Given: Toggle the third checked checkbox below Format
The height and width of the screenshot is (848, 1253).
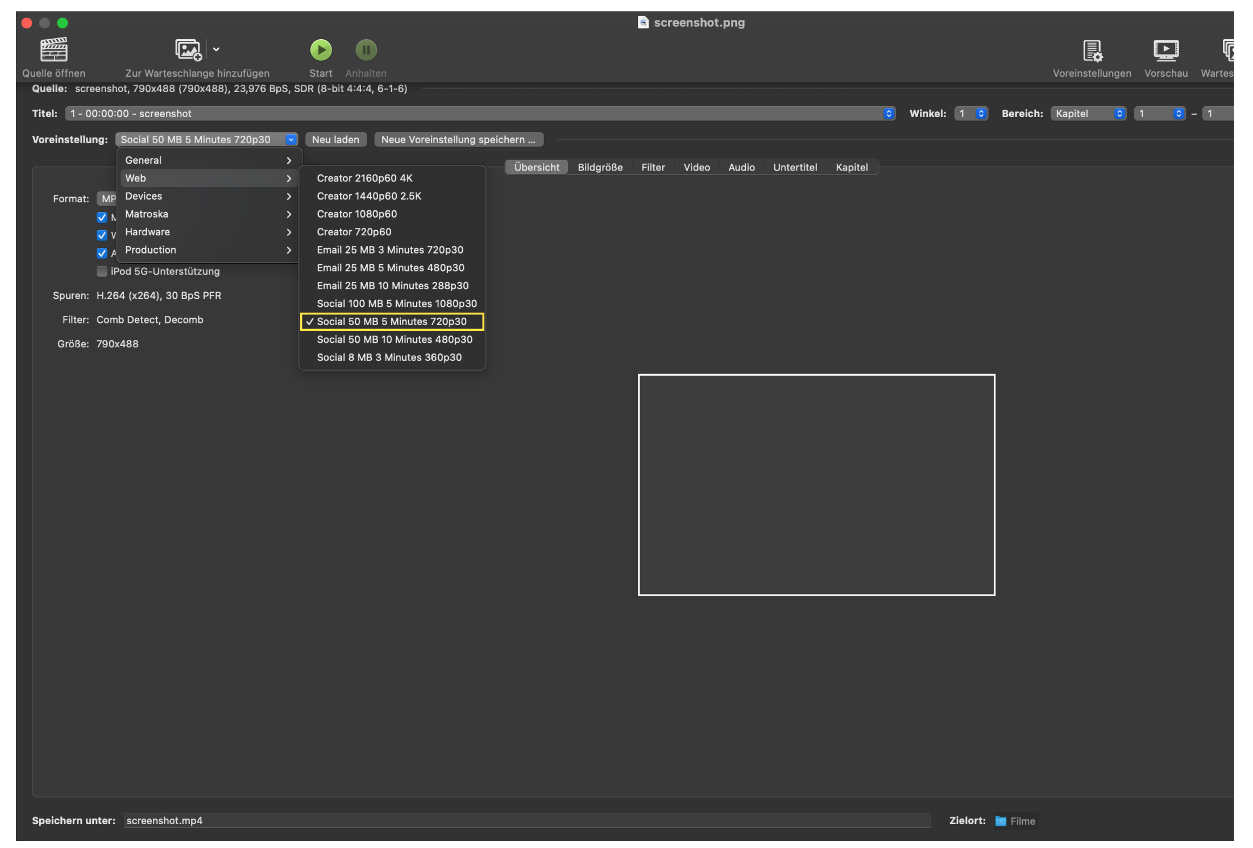Looking at the screenshot, I should [x=102, y=253].
